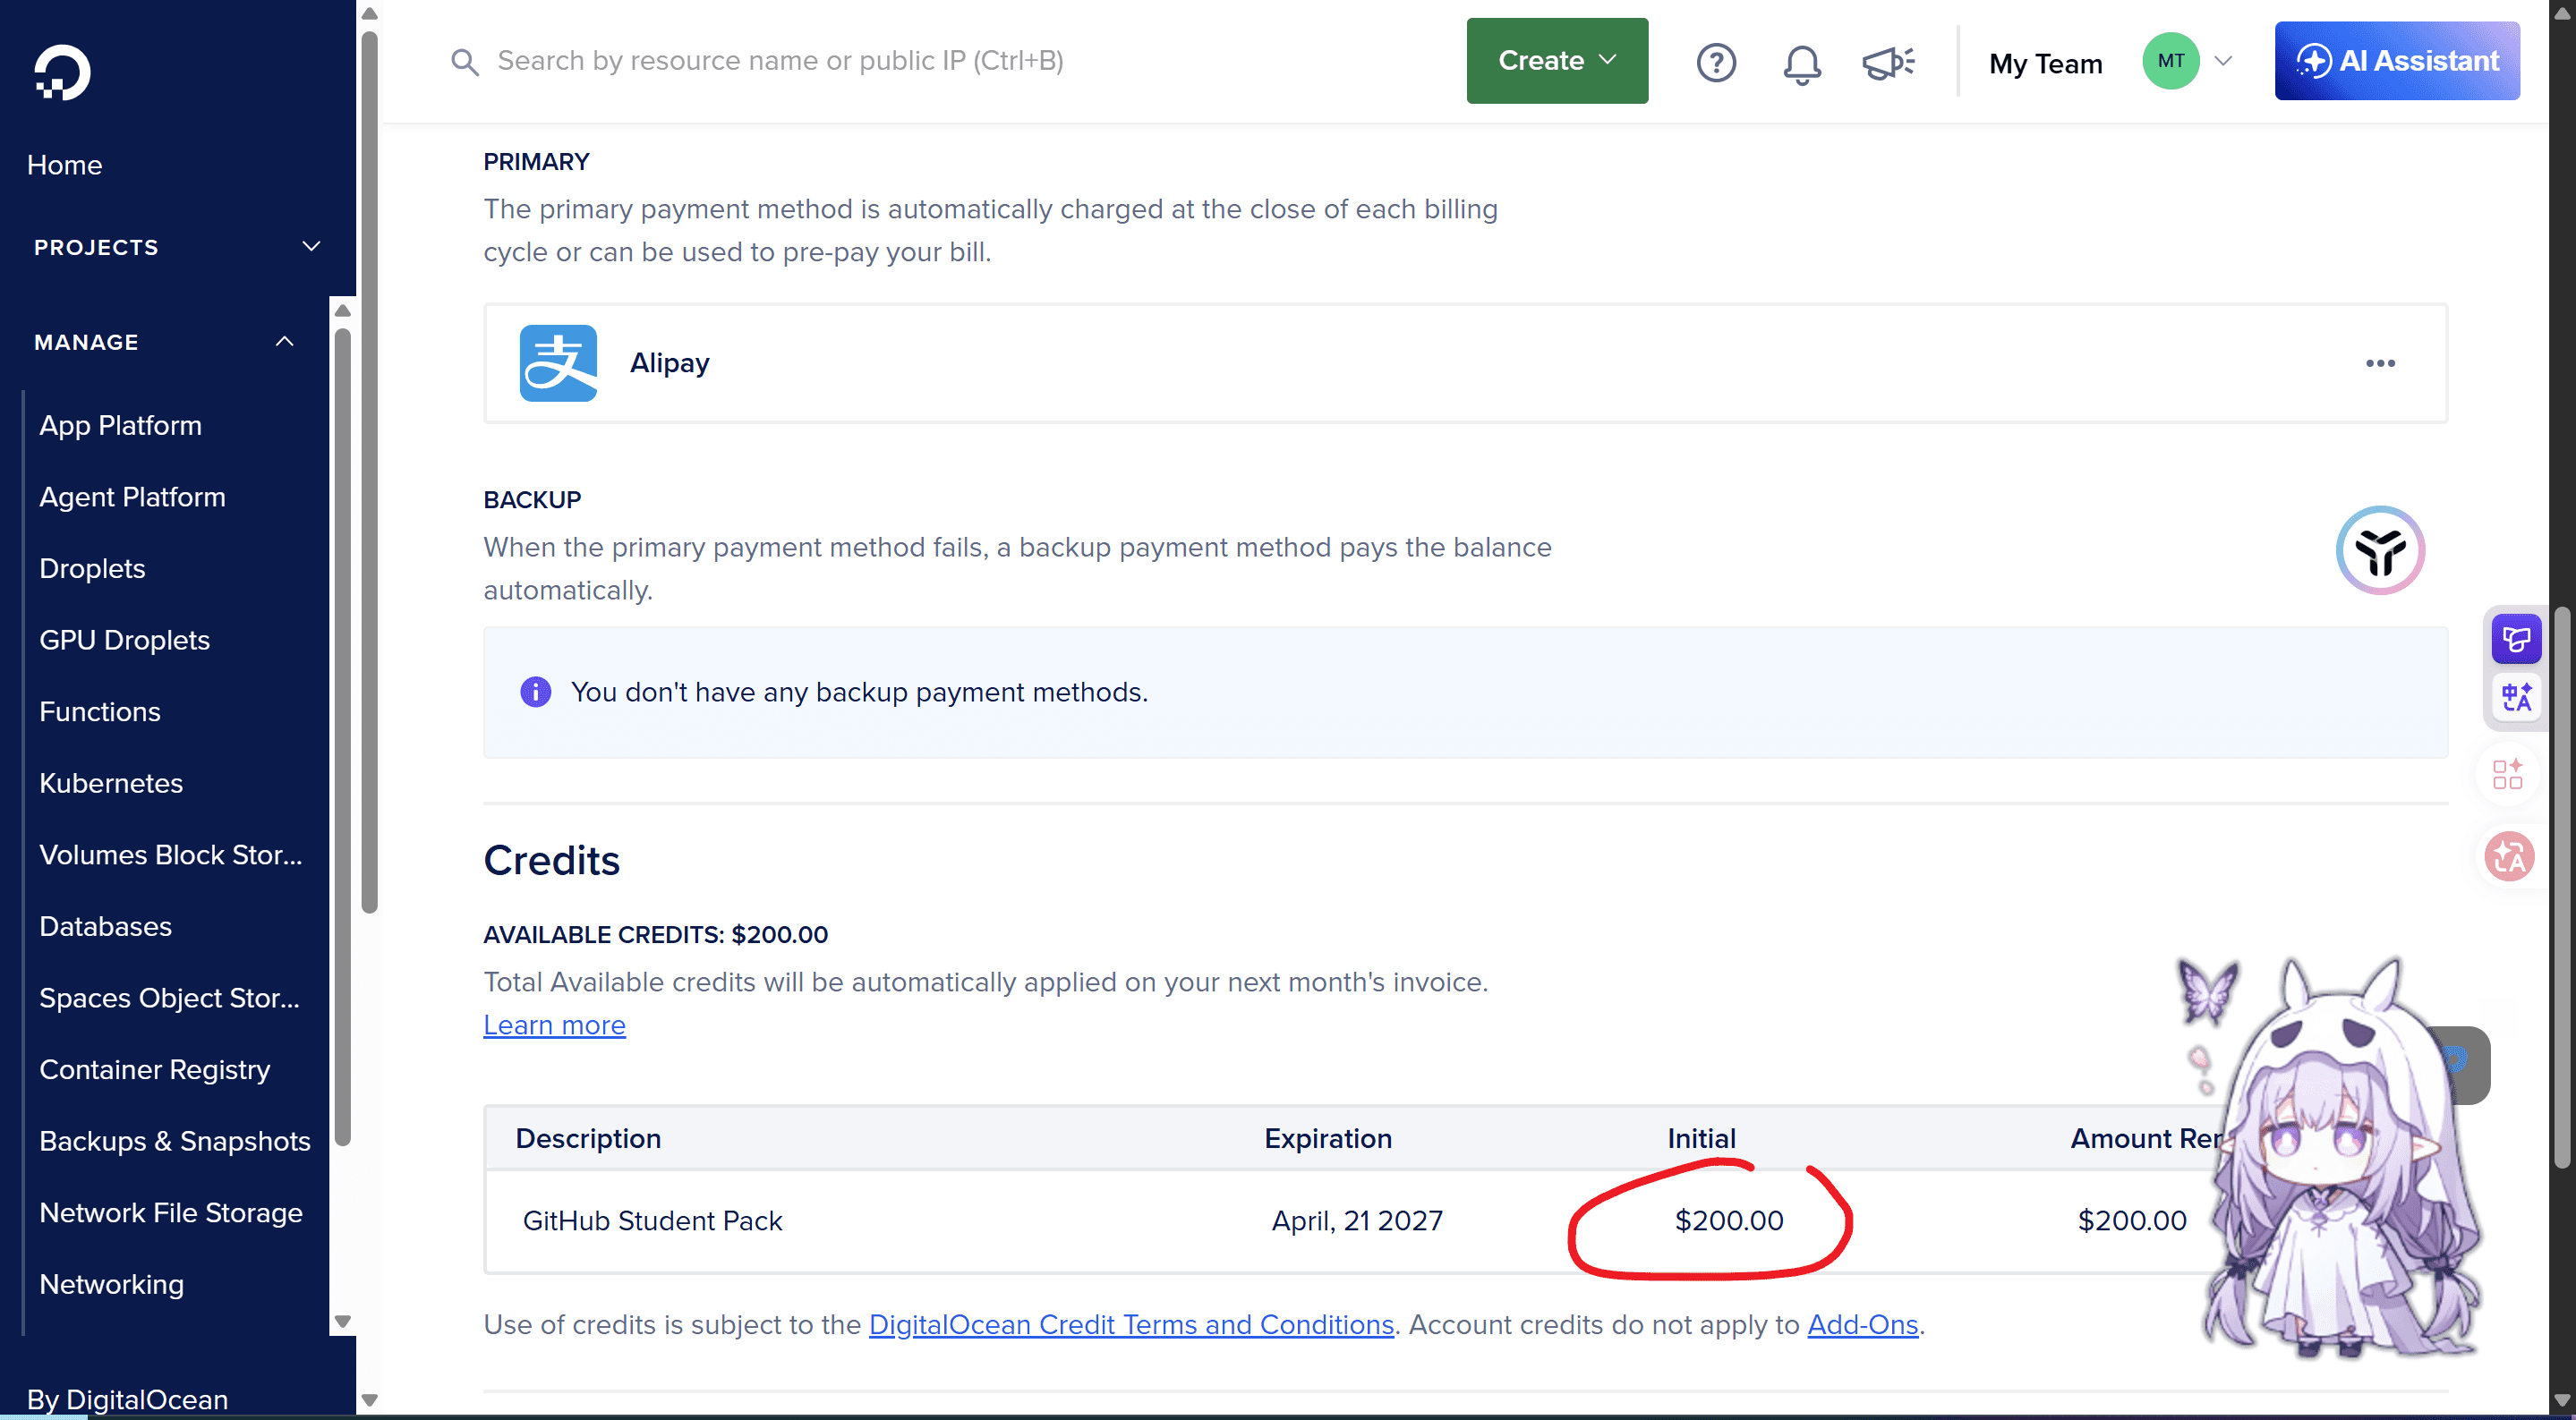Click the Alipay payment method name
The image size is (2576, 1420).
(x=670, y=363)
